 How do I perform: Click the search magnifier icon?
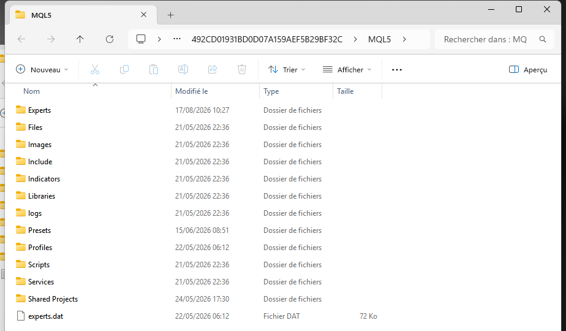pyautogui.click(x=543, y=39)
